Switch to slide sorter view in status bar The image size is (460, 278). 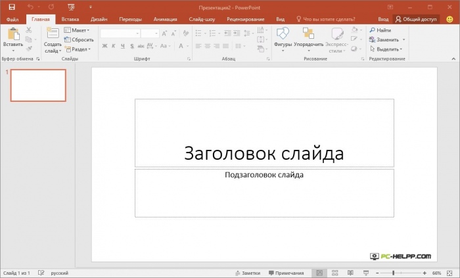tap(334, 273)
